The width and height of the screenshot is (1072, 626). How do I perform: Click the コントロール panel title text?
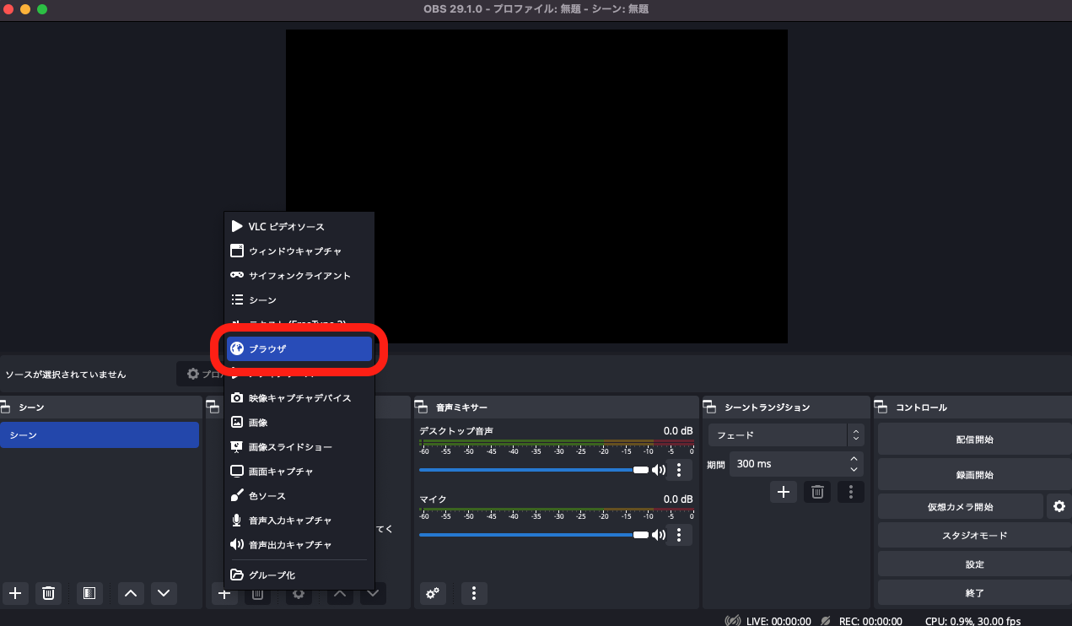pos(921,407)
